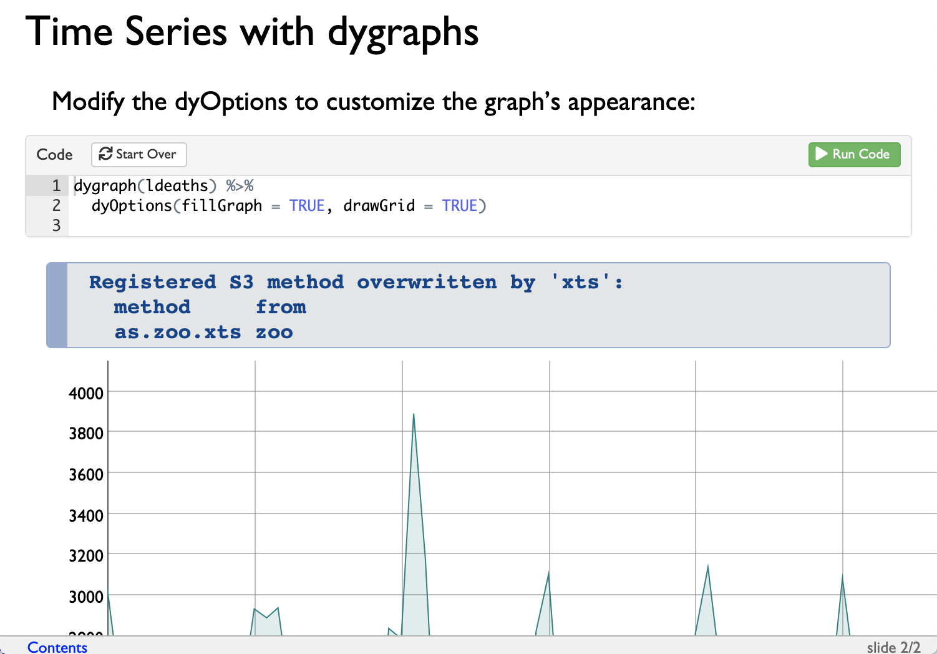Viewport: 937px width, 654px height.
Task: Open the Contents link
Action: 57,648
